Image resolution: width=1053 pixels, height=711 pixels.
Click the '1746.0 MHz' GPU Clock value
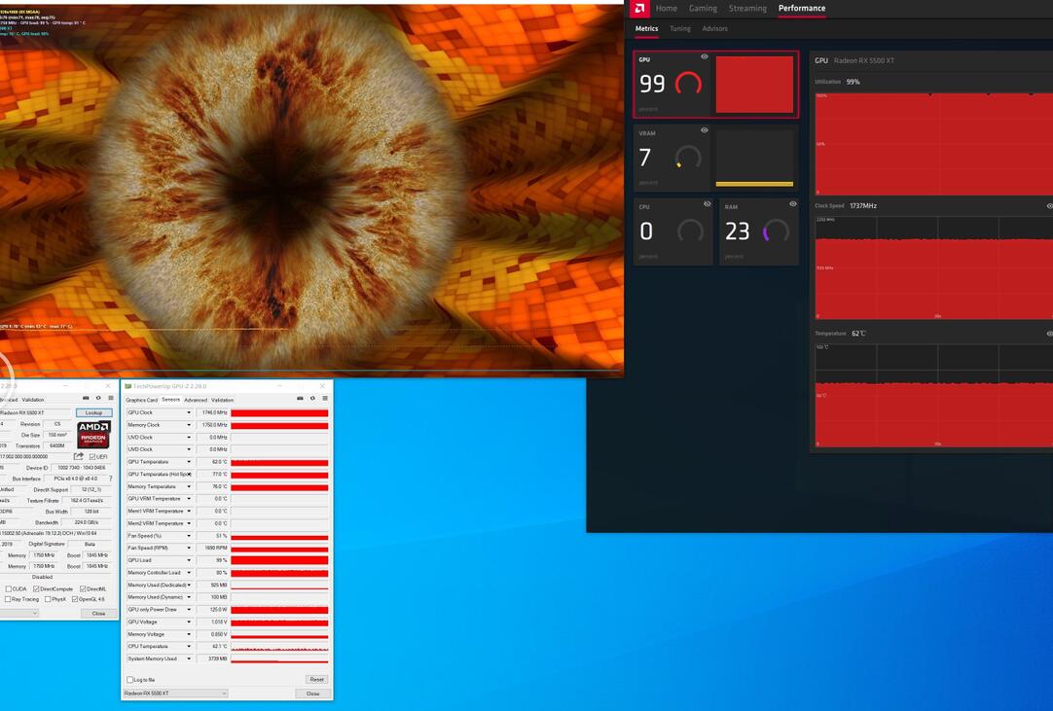point(215,413)
